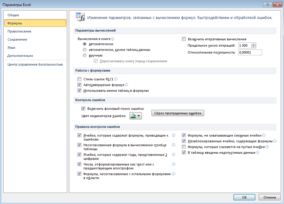Click the Отмена button
Screen dimensions: 284x204
[x=270, y=197]
